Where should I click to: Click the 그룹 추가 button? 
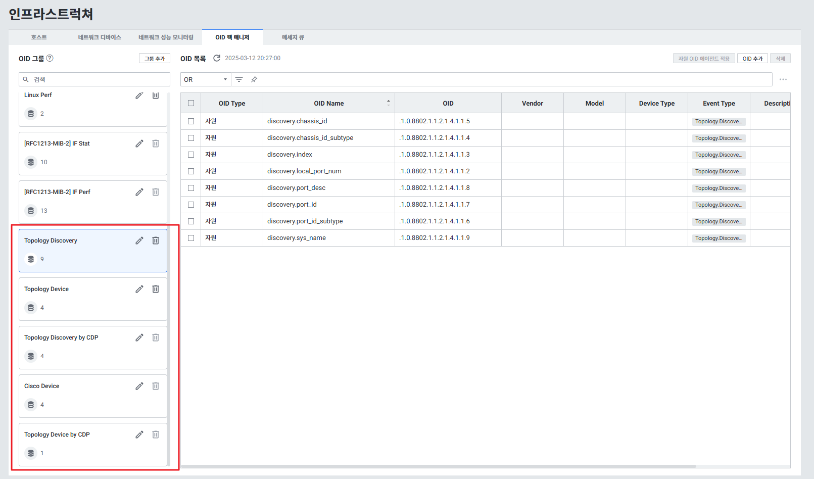155,59
